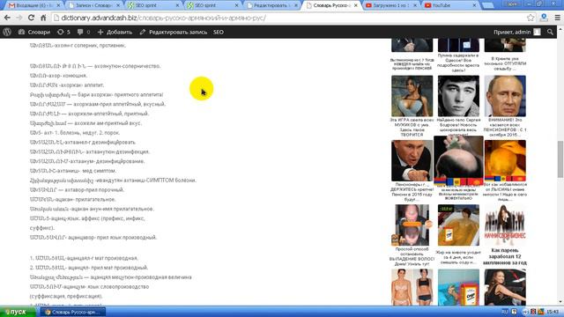Click the browser back arrow
The height and width of the screenshot is (317, 564).
[x=7, y=18]
